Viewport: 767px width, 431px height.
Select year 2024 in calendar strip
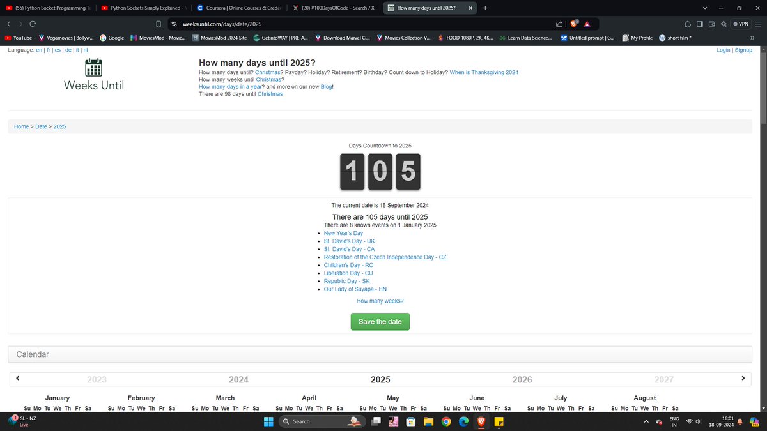238,379
